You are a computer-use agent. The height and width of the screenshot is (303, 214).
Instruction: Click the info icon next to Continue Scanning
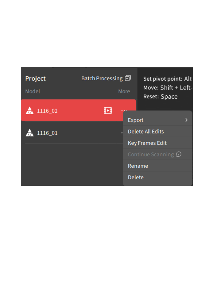tap(179, 154)
